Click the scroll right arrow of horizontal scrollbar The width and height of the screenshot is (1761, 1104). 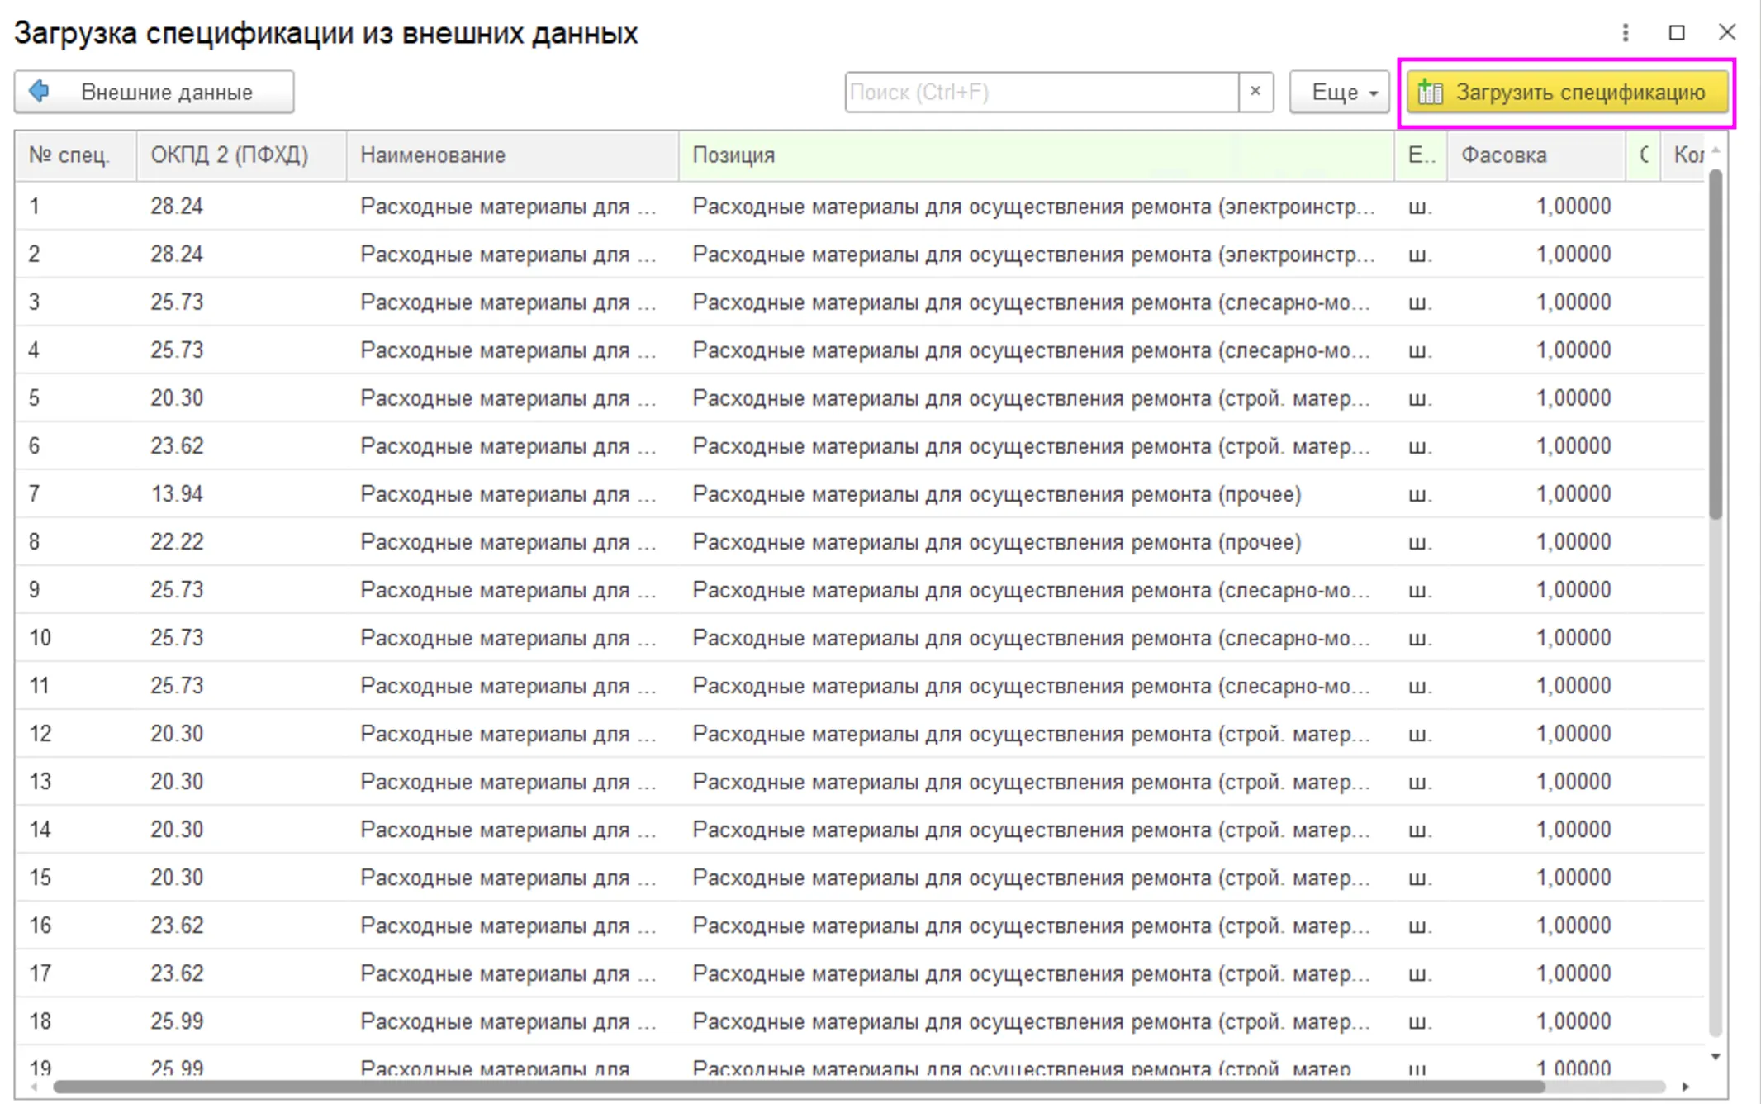(1686, 1087)
